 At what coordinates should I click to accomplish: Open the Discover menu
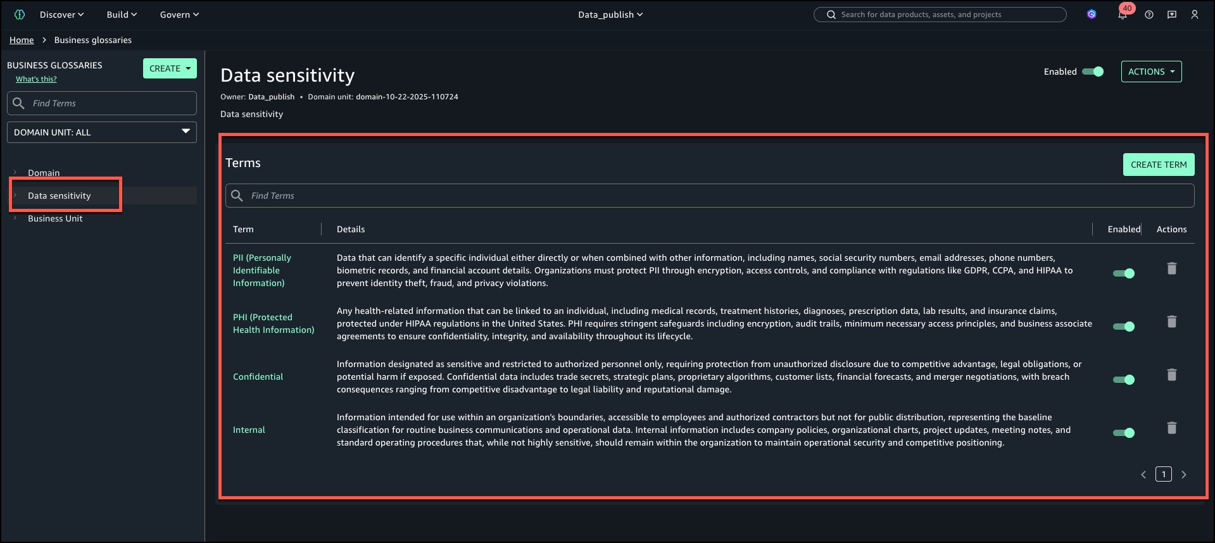click(x=61, y=15)
